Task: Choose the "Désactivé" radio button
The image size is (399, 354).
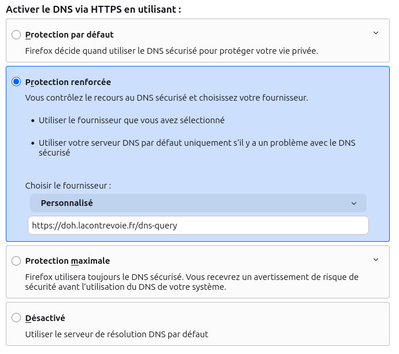Action: (x=16, y=318)
